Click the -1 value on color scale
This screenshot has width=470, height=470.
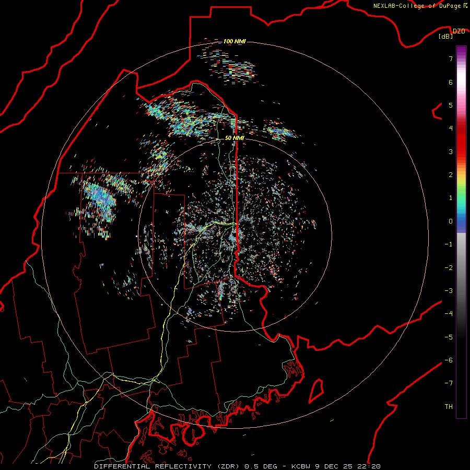[449, 244]
